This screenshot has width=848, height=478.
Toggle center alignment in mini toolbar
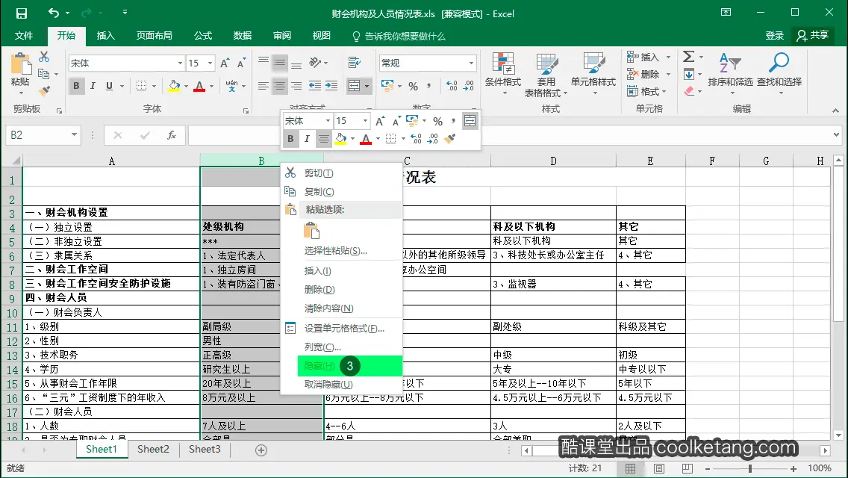tap(323, 139)
